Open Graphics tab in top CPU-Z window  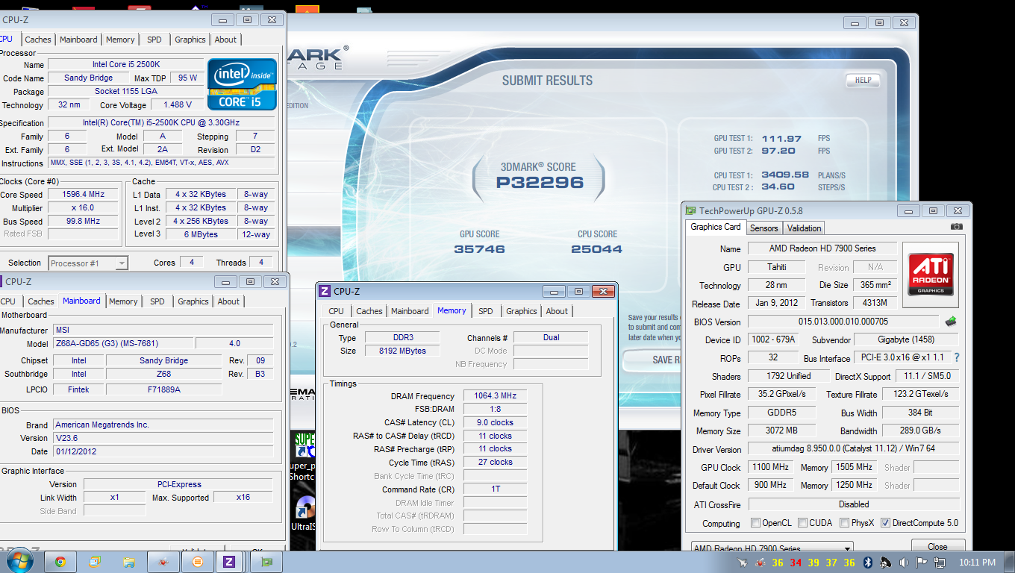pyautogui.click(x=190, y=40)
